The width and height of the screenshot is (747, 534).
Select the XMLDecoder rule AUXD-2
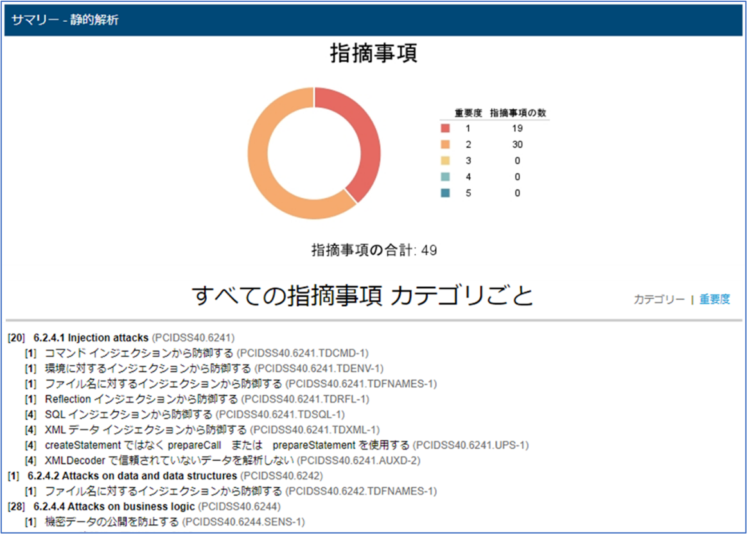pos(170,460)
